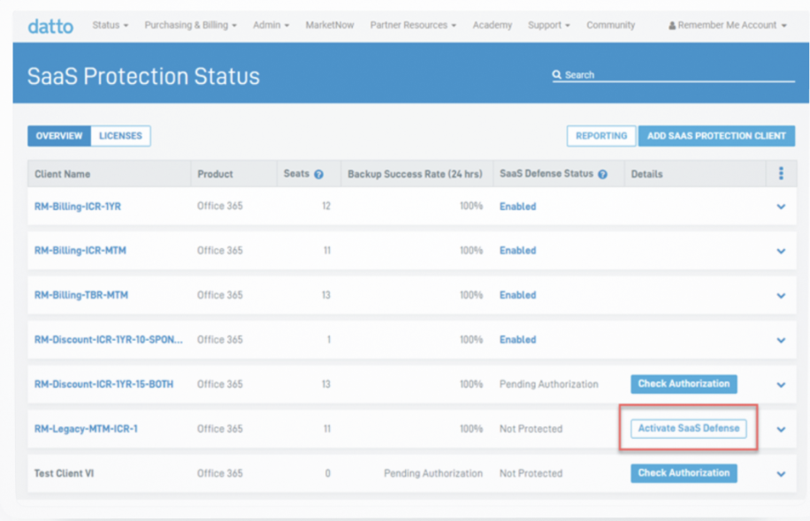Expand the Test Client VI row chevron

tap(781, 473)
